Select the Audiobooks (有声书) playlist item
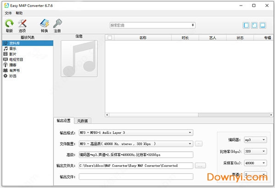 (x=27, y=70)
